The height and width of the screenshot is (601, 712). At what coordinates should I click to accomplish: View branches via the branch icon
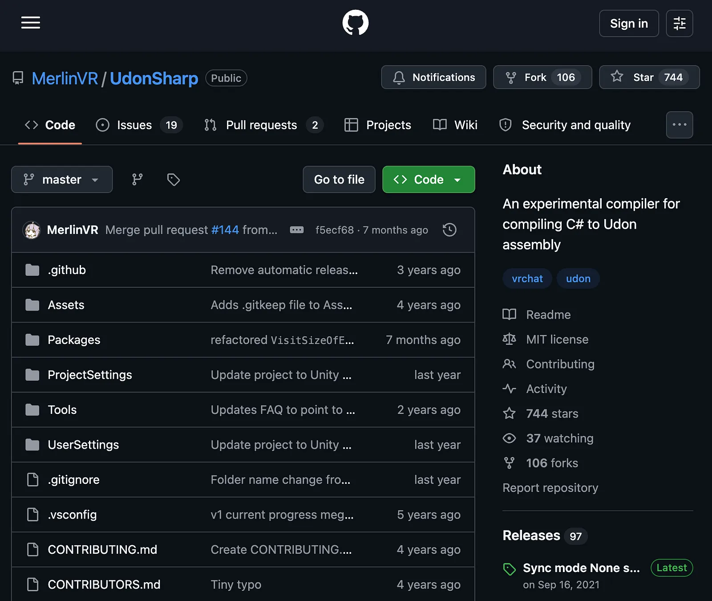click(137, 180)
